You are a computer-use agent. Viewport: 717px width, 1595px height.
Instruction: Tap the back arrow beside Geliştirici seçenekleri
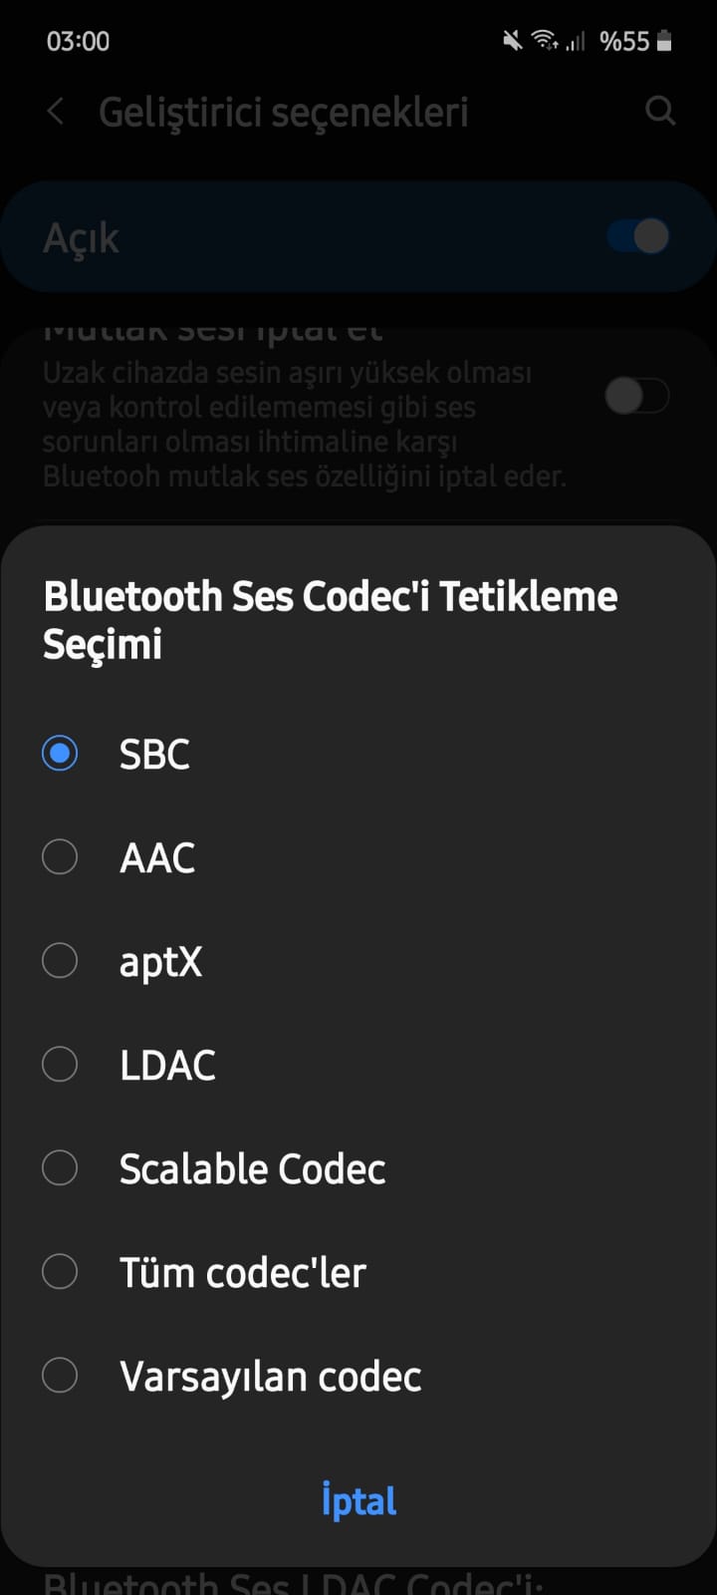56,112
